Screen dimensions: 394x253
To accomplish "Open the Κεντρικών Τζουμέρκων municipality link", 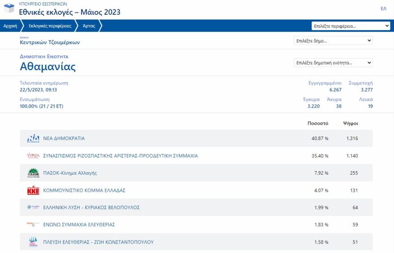I will point(50,43).
